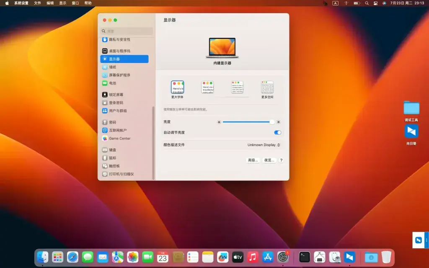This screenshot has width=429, height=268.
Task: Open Reminders in the Dock
Action: pos(193,257)
